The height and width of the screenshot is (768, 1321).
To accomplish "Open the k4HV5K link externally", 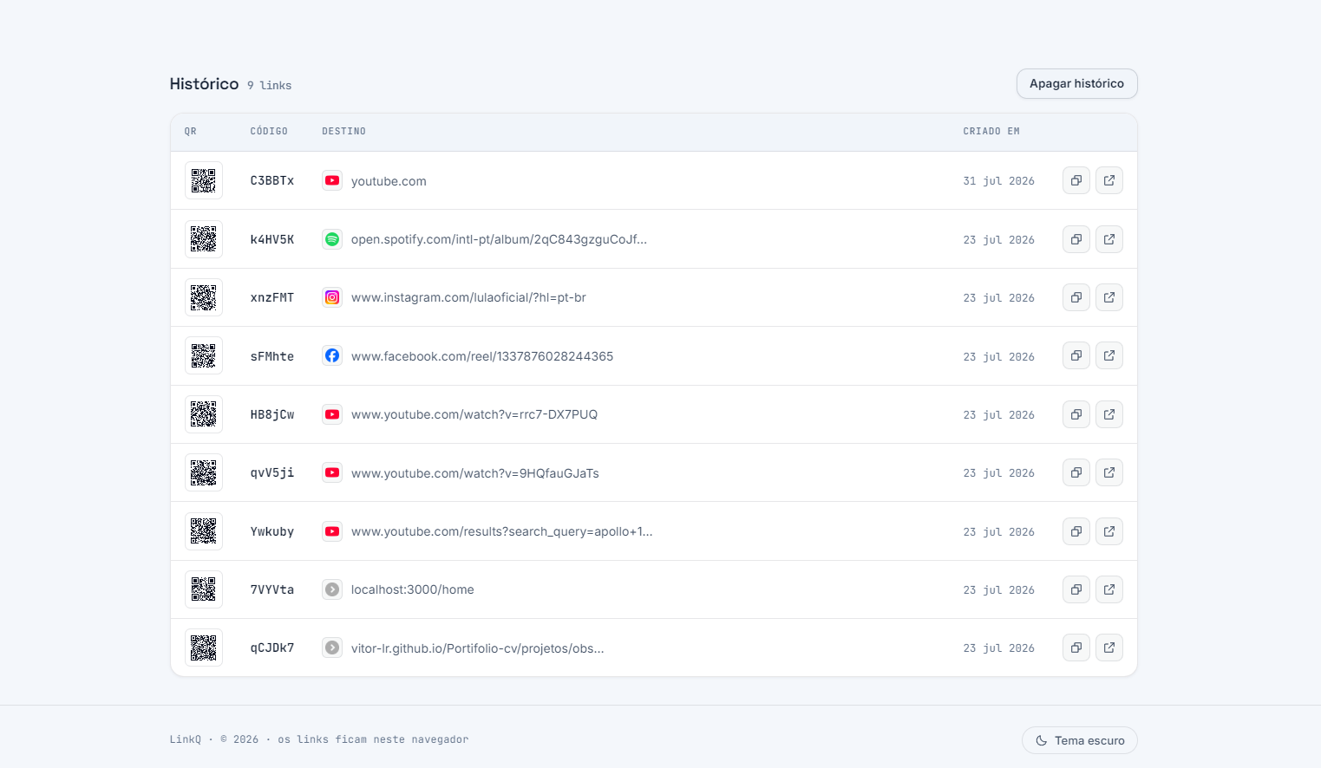I will point(1108,239).
